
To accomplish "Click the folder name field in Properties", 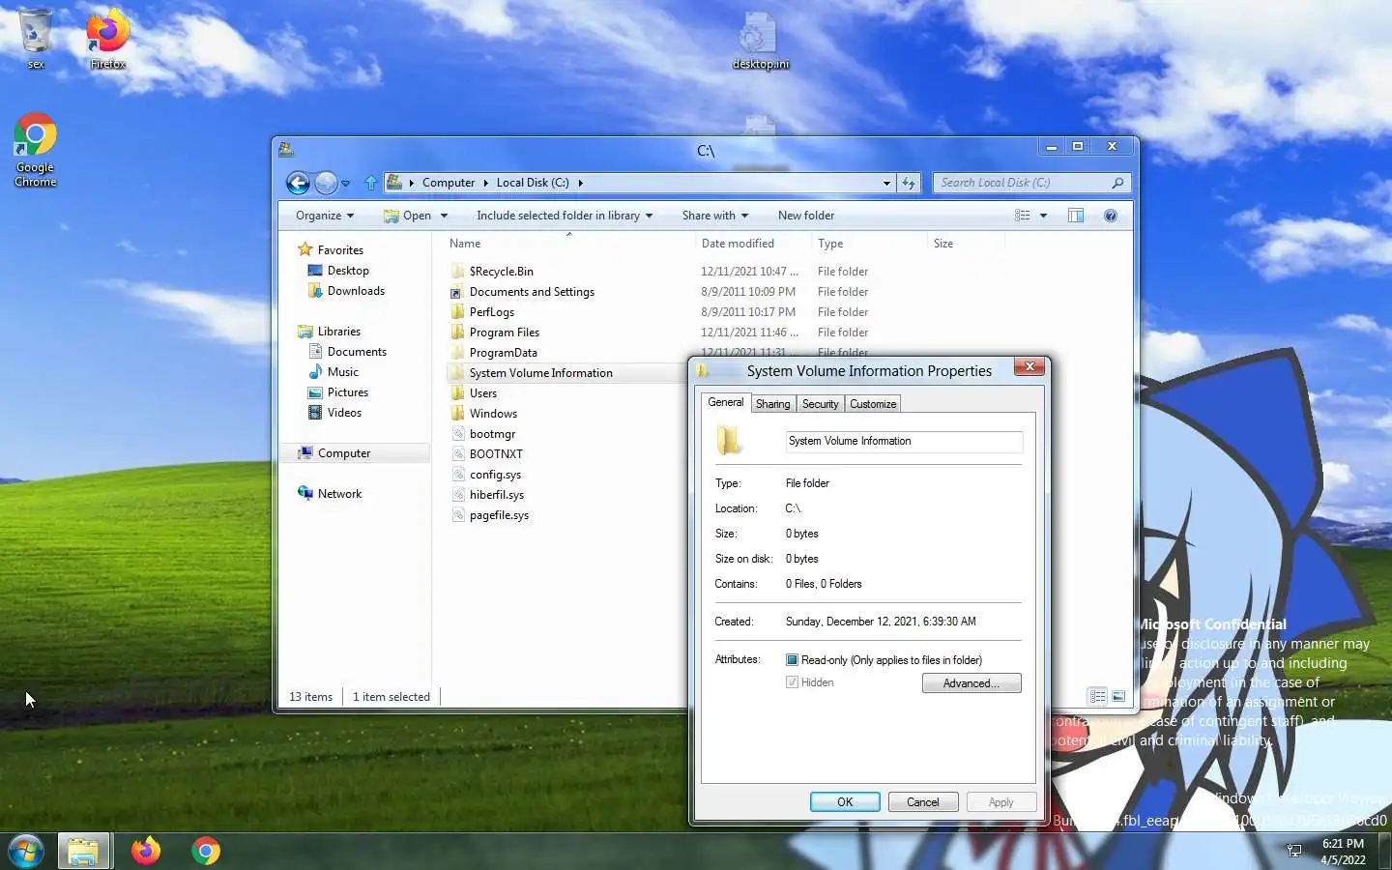I will point(904,441).
